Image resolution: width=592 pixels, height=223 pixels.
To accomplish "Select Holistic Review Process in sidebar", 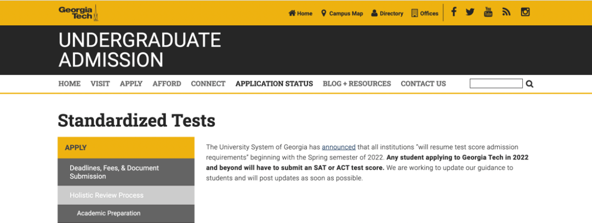I will tap(106, 195).
